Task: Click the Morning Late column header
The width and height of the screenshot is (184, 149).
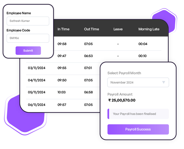Action: [x=149, y=29]
